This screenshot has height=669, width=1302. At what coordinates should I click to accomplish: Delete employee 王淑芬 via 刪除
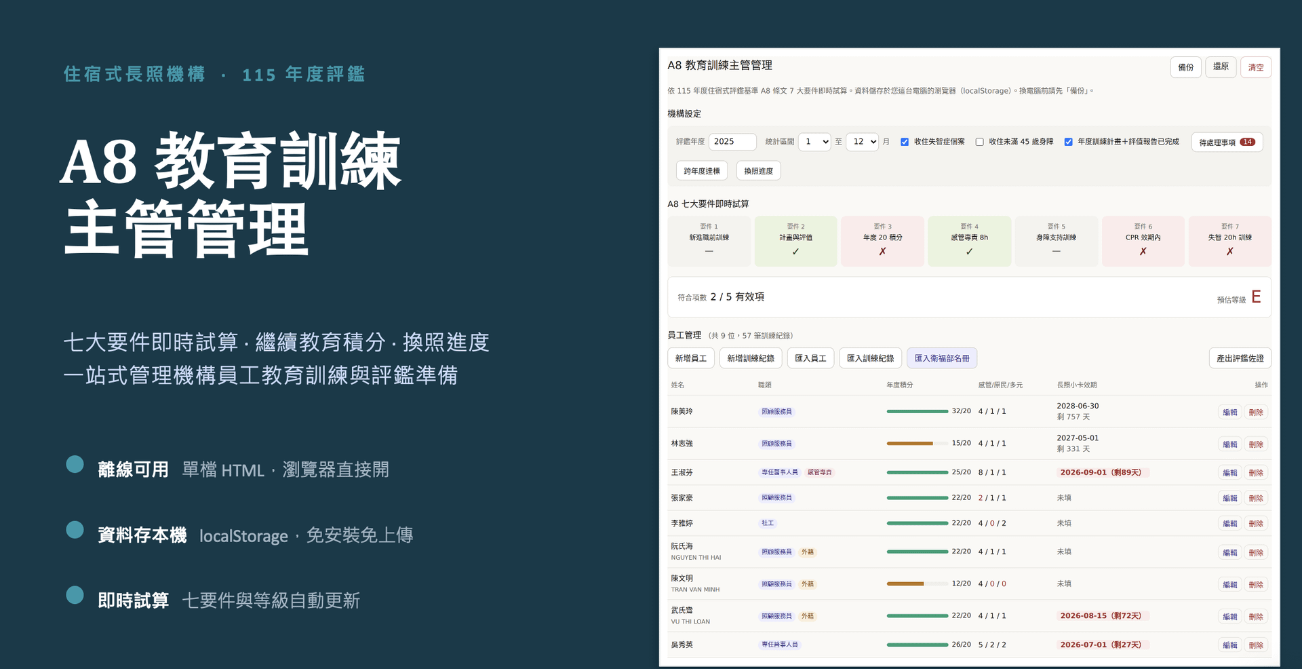(x=1256, y=473)
